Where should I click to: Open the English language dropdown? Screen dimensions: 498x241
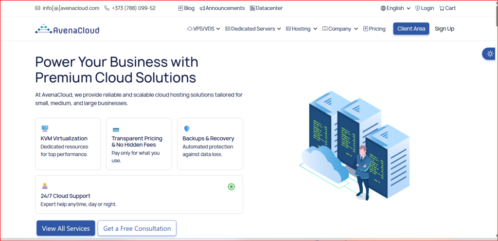click(x=395, y=8)
